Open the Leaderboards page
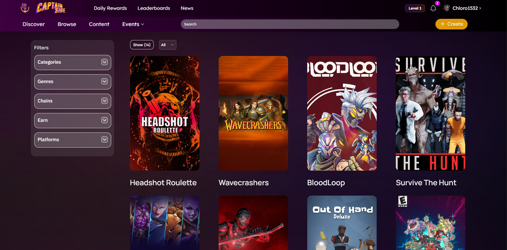Viewport: 507px width, 250px height. point(154,8)
